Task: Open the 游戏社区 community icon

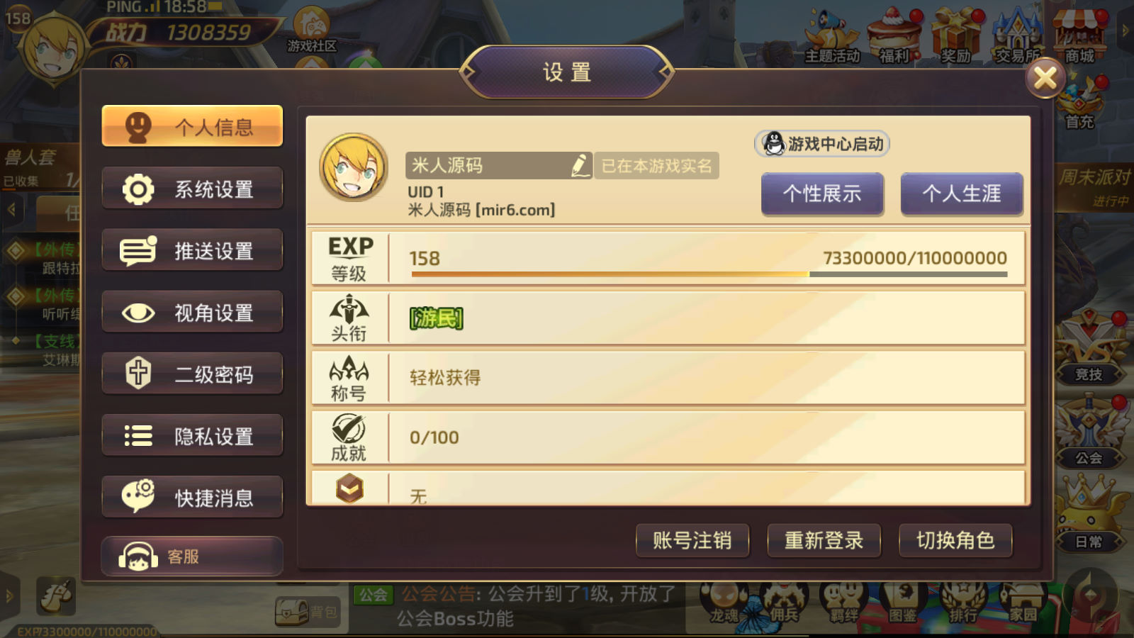Action: tap(312, 30)
